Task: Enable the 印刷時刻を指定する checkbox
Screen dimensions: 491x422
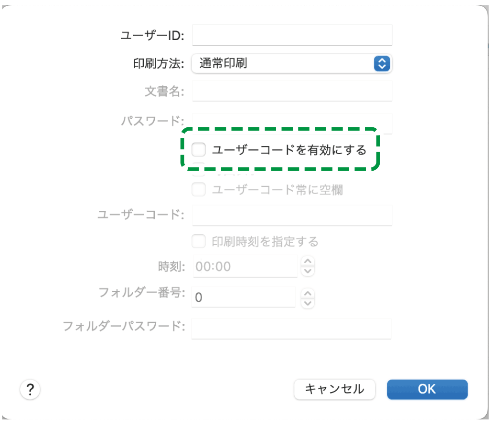Action: click(x=199, y=241)
